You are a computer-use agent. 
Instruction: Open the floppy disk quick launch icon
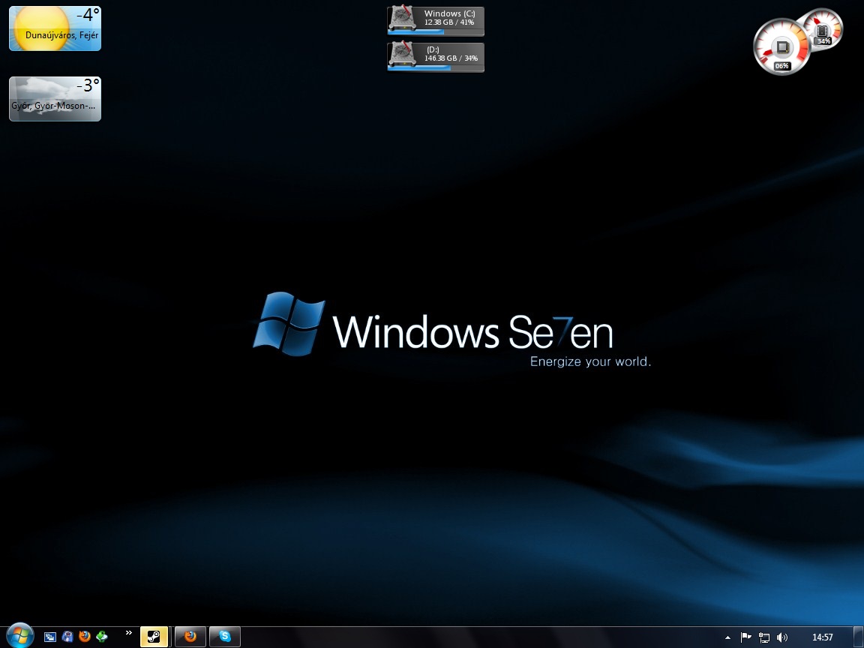[x=67, y=637]
